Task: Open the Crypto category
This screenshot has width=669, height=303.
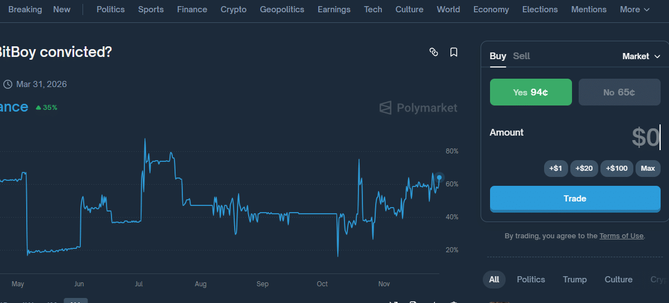Action: pos(234,9)
